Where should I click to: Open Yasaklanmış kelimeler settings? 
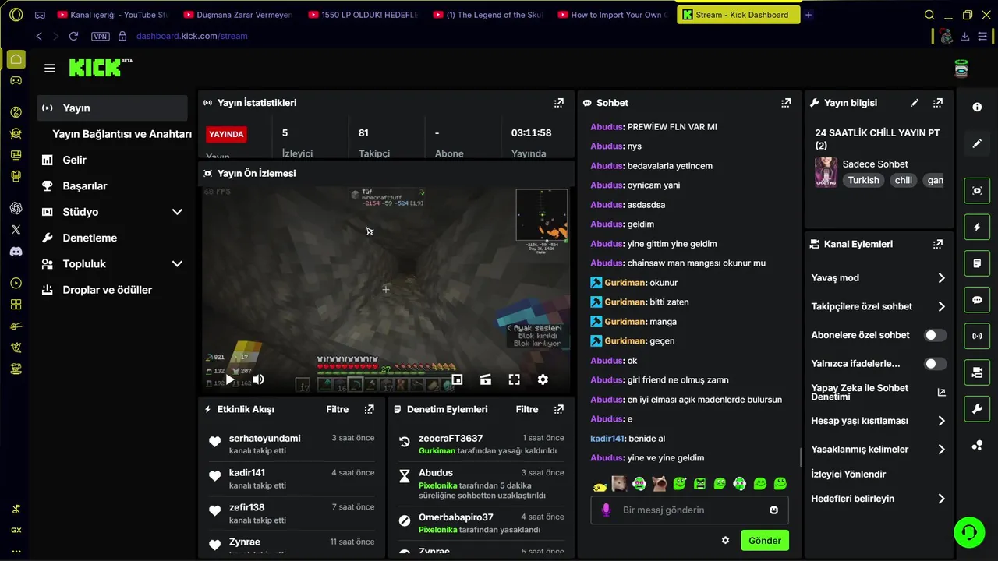click(x=879, y=450)
